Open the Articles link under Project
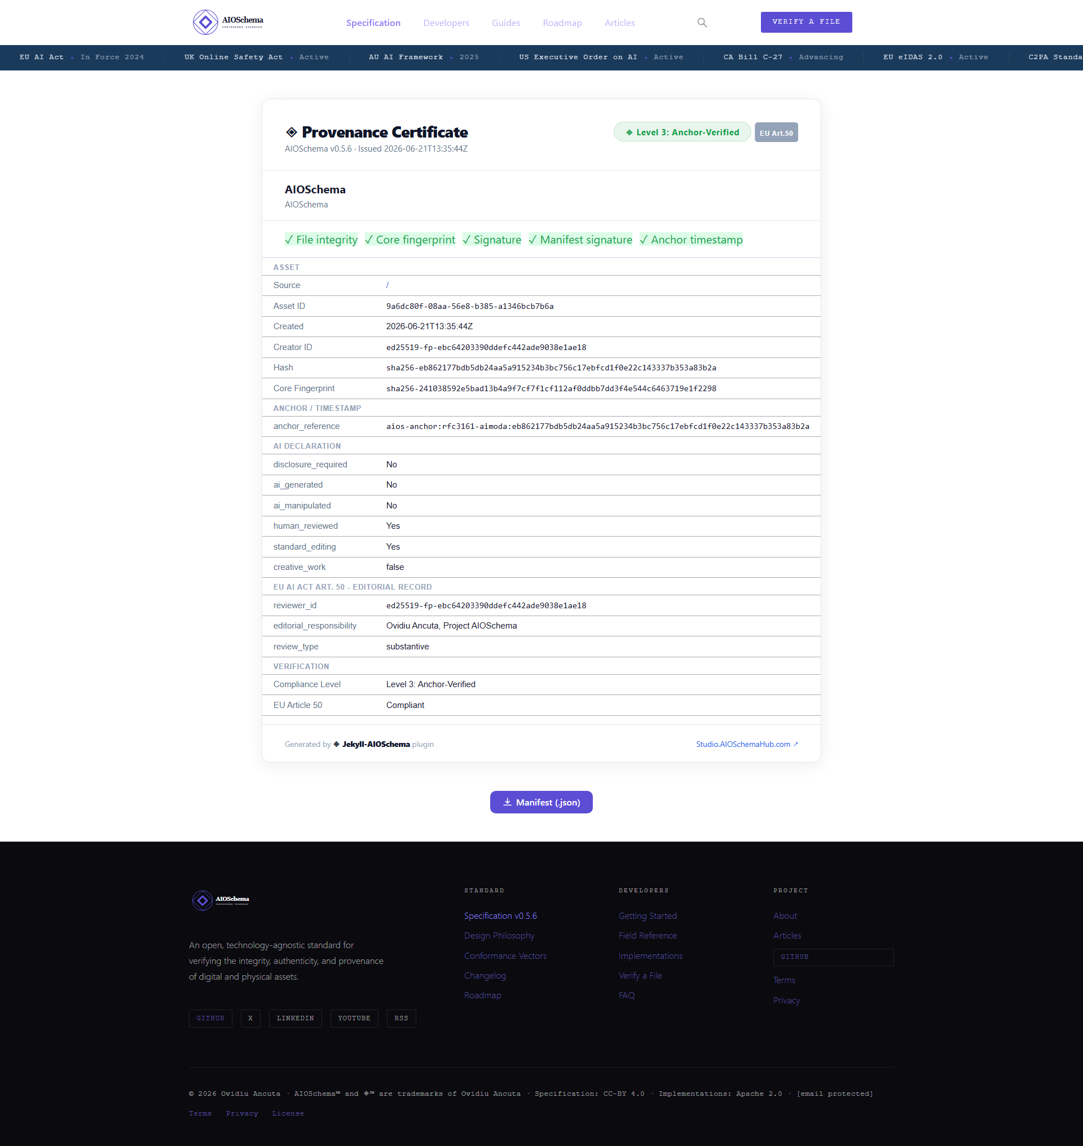This screenshot has width=1083, height=1146. (787, 935)
